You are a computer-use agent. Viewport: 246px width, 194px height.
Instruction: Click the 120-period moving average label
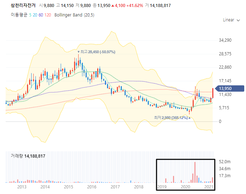pos(48,15)
